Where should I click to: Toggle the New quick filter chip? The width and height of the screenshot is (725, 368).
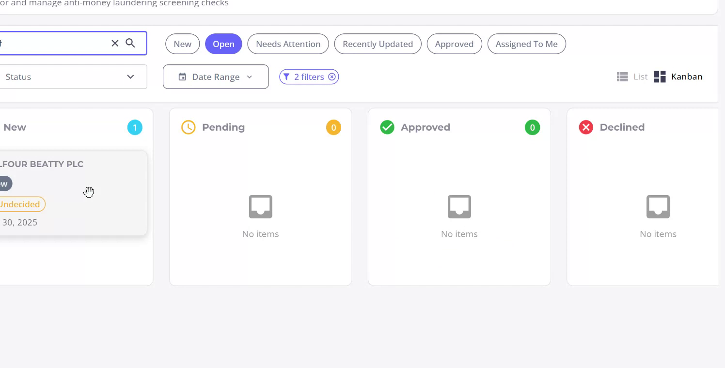coord(183,44)
